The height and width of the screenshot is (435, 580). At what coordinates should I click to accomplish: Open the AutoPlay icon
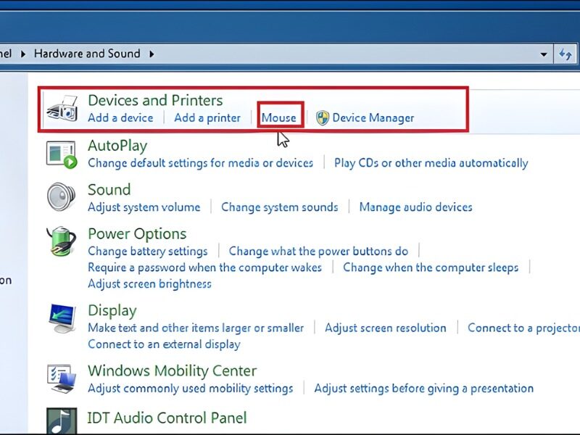pos(62,154)
